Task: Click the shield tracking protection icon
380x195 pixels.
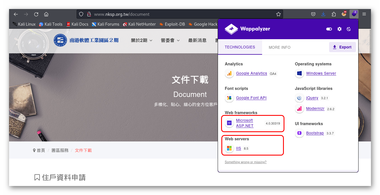Action: [81, 14]
